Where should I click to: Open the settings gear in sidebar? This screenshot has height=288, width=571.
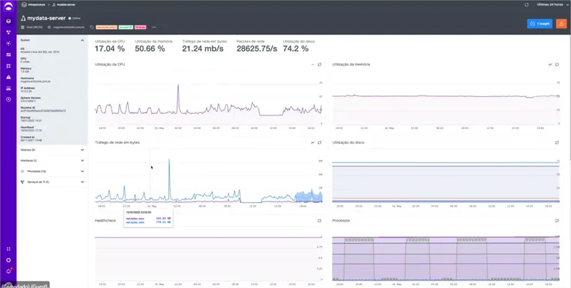8,260
